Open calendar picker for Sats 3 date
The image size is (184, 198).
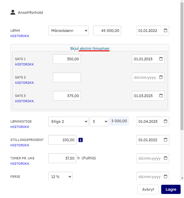pos(161,95)
